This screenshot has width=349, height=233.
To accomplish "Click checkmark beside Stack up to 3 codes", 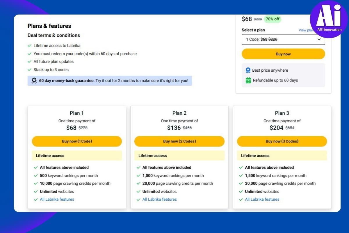I will pos(29,70).
